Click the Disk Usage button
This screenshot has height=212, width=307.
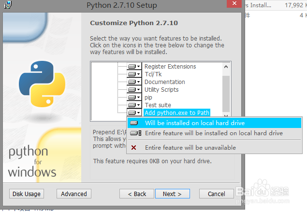27,194
